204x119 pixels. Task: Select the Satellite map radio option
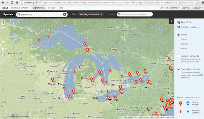(178, 44)
